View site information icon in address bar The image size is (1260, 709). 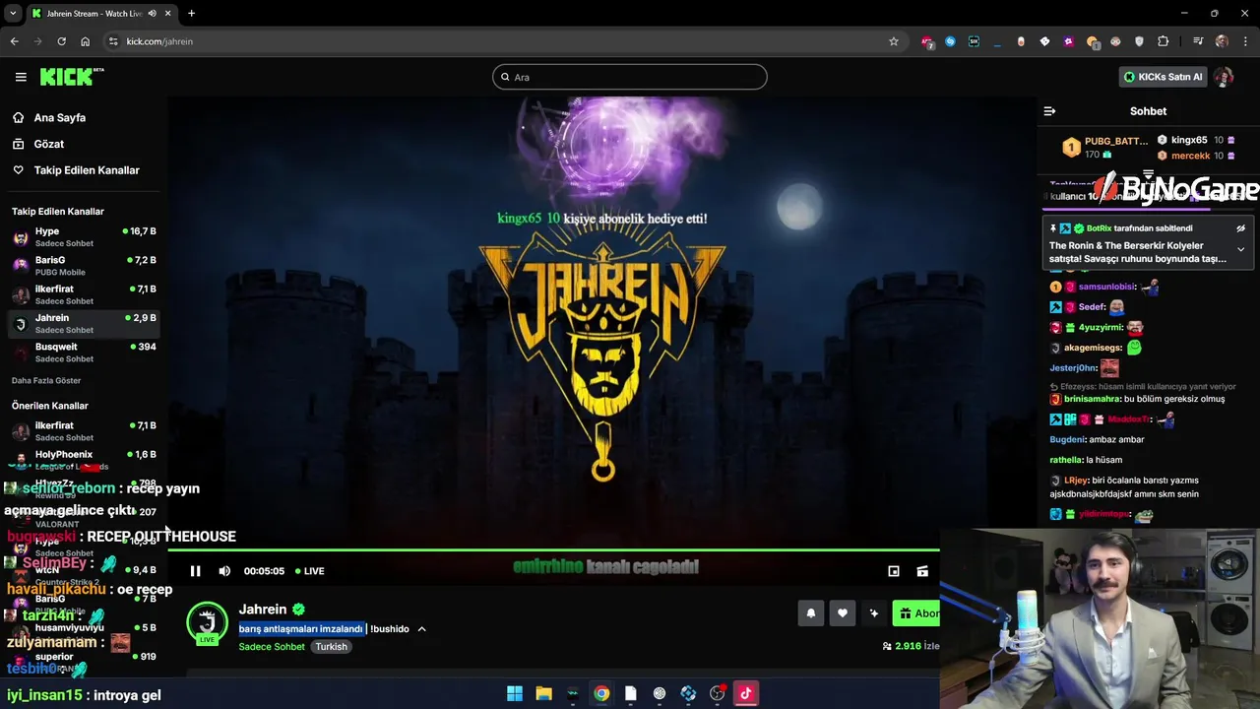click(x=113, y=41)
